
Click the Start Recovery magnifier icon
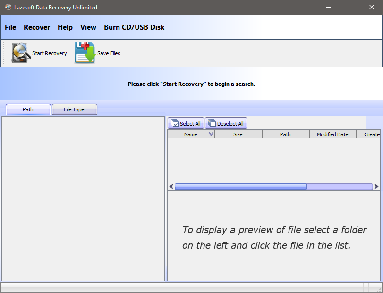[21, 53]
